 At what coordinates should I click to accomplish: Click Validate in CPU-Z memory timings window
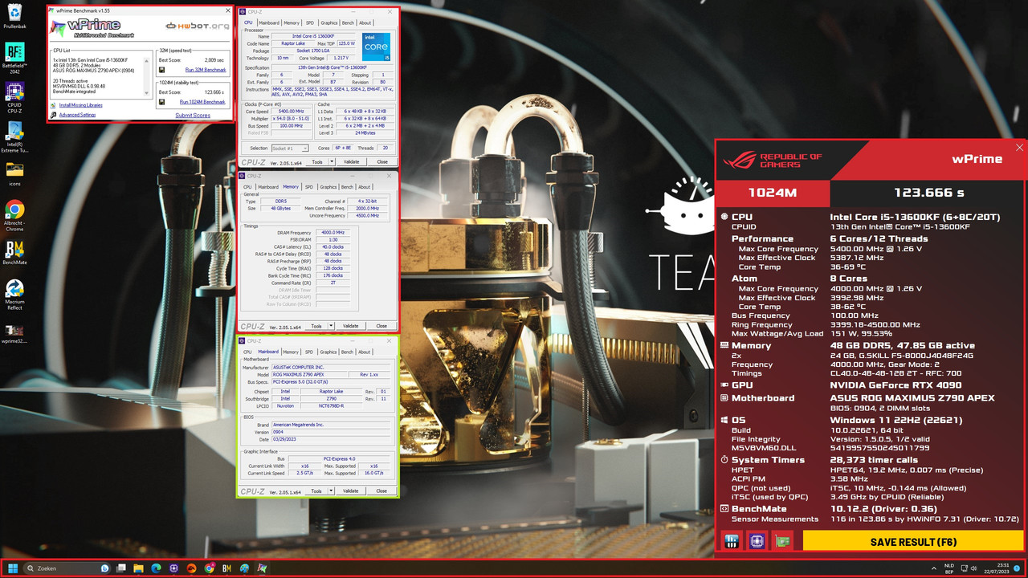click(351, 326)
